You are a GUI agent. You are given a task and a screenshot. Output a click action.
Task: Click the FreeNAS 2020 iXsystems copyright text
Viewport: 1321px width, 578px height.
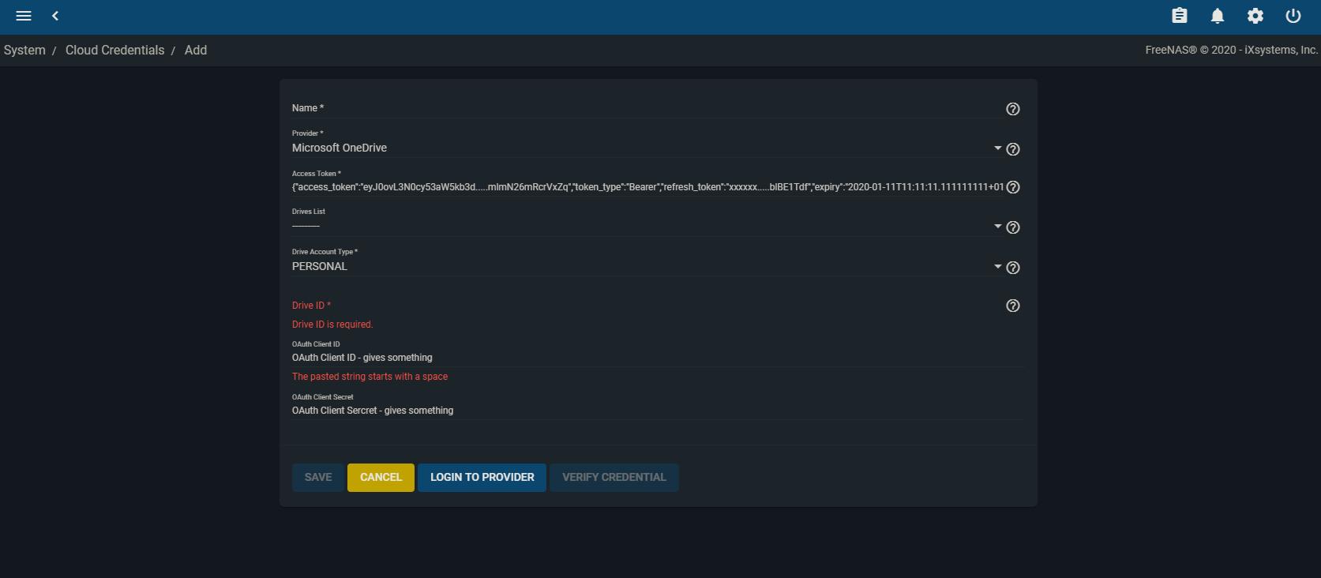1232,50
